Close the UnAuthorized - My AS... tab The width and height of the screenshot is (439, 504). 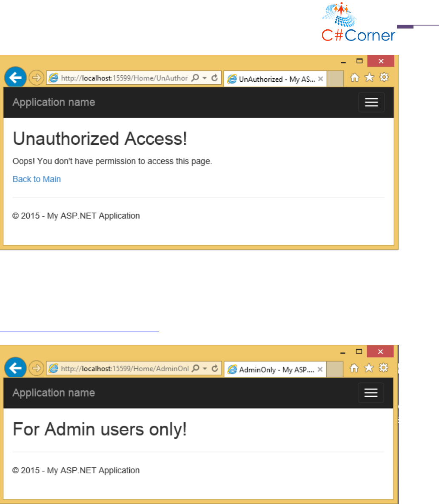click(x=320, y=79)
